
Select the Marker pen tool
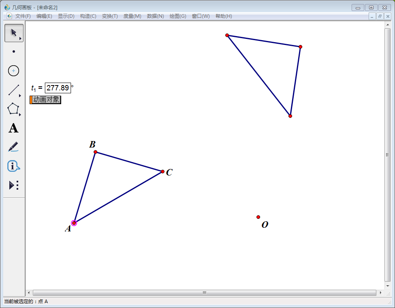[13, 147]
